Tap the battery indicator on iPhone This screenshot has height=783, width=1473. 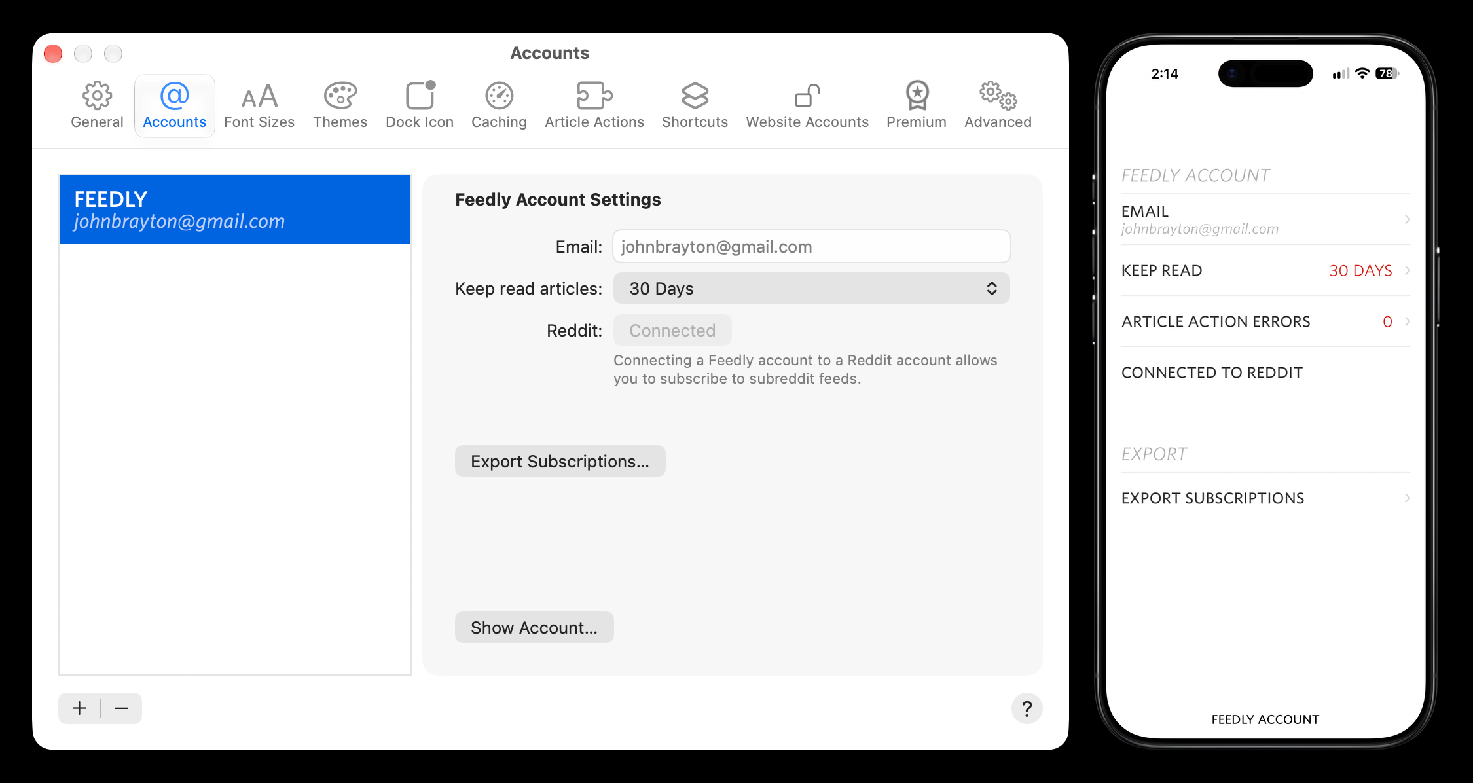tap(1387, 73)
